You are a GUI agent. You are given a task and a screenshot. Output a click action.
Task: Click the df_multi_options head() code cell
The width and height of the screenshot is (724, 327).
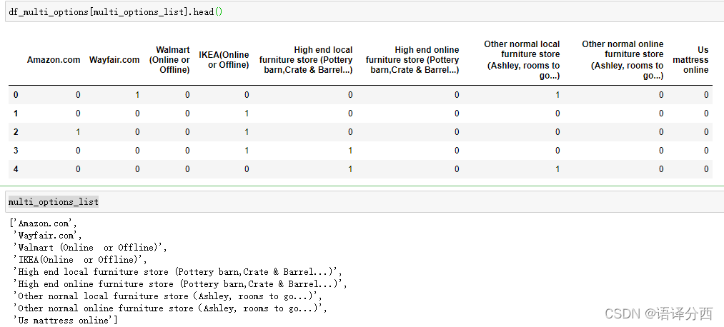(x=365, y=12)
